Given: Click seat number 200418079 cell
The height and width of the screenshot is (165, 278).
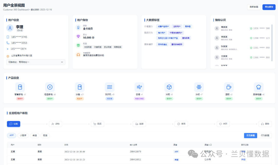Looking at the screenshot, I should (x=135, y=152).
